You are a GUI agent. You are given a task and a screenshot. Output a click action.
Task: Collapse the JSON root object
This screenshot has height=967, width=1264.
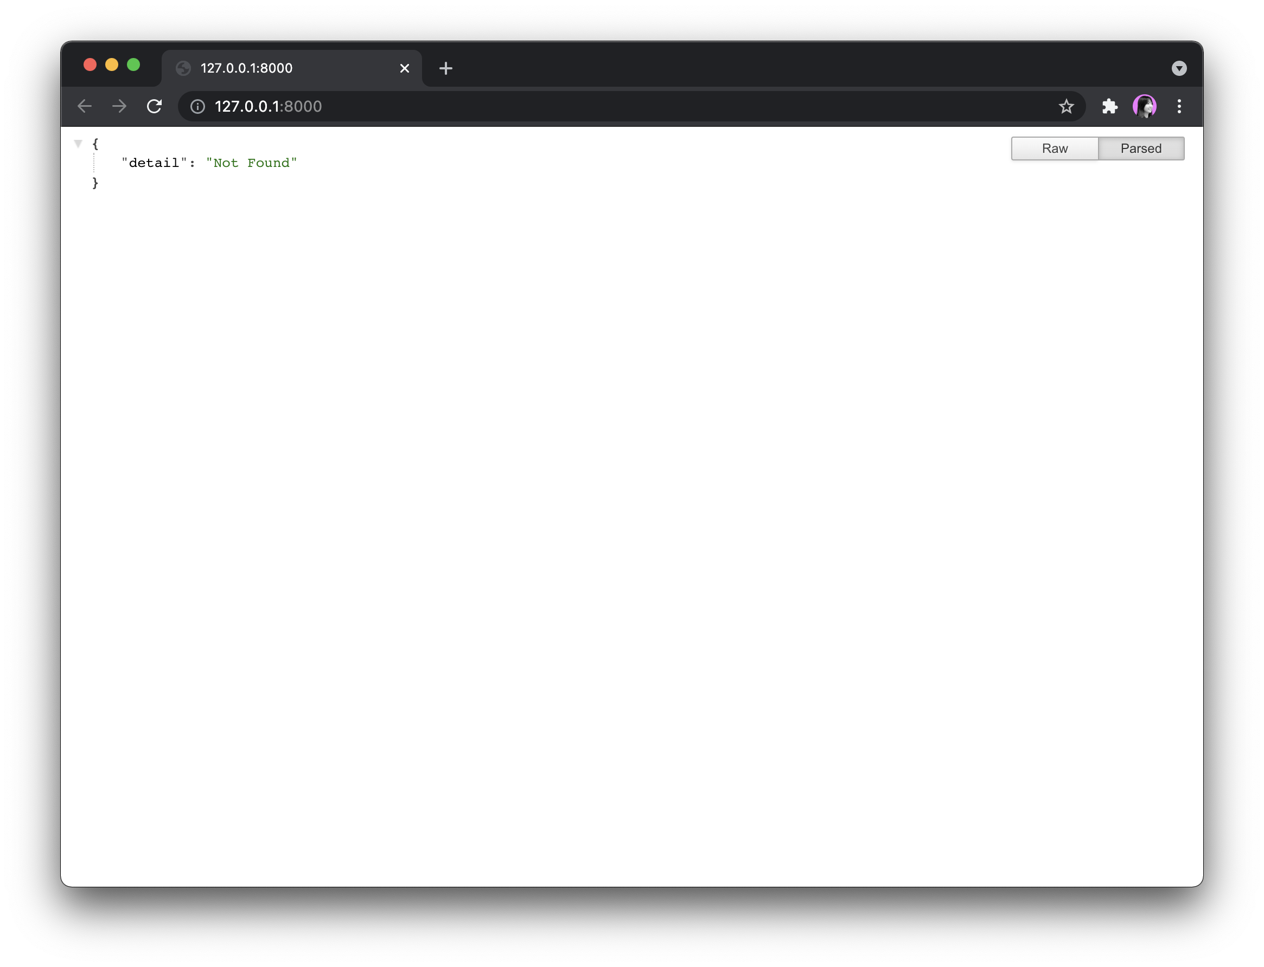(78, 144)
